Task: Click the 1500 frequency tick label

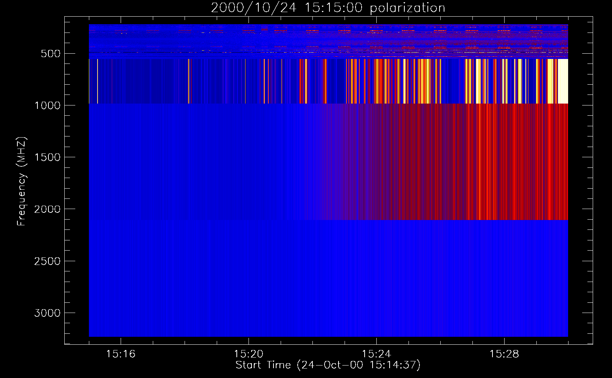Action: [x=47, y=157]
